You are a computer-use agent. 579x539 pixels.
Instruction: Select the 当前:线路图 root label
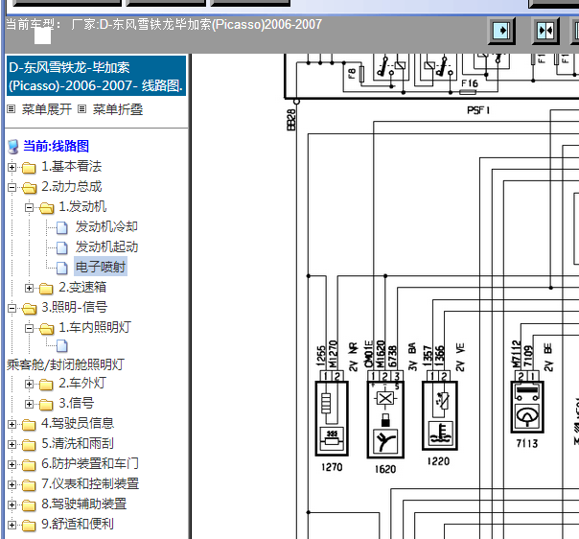point(57,146)
